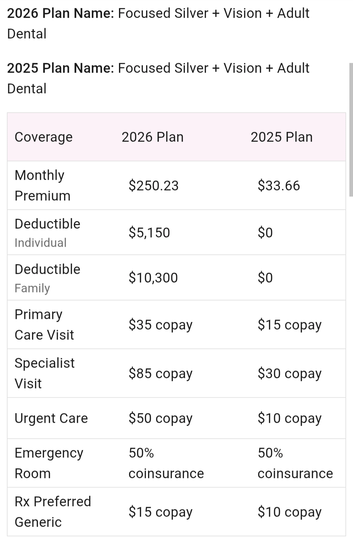
Task: Select the 2025 Plan column header
Action: (281, 137)
